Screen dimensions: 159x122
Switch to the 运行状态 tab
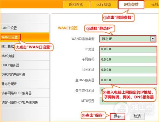[x=104, y=5]
